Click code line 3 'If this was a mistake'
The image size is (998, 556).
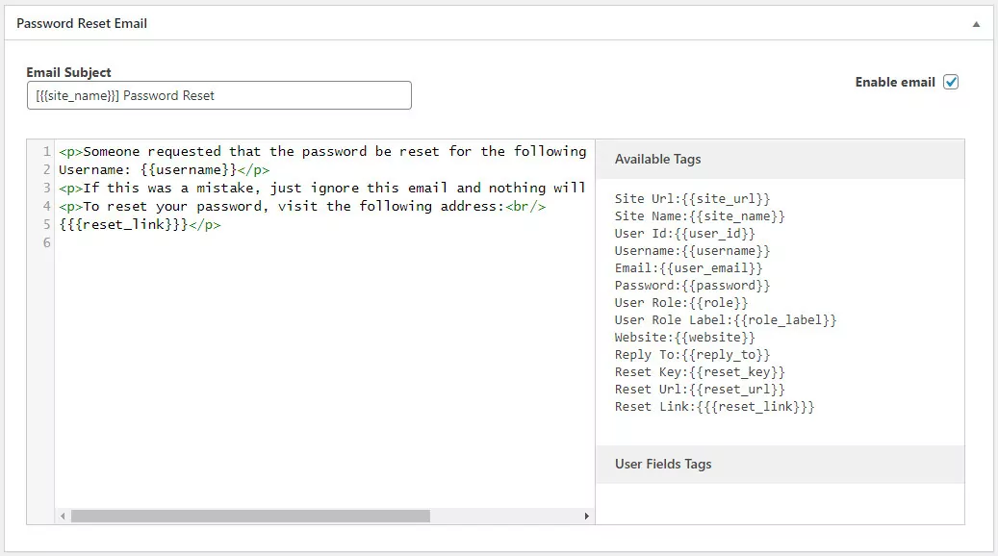(x=322, y=188)
